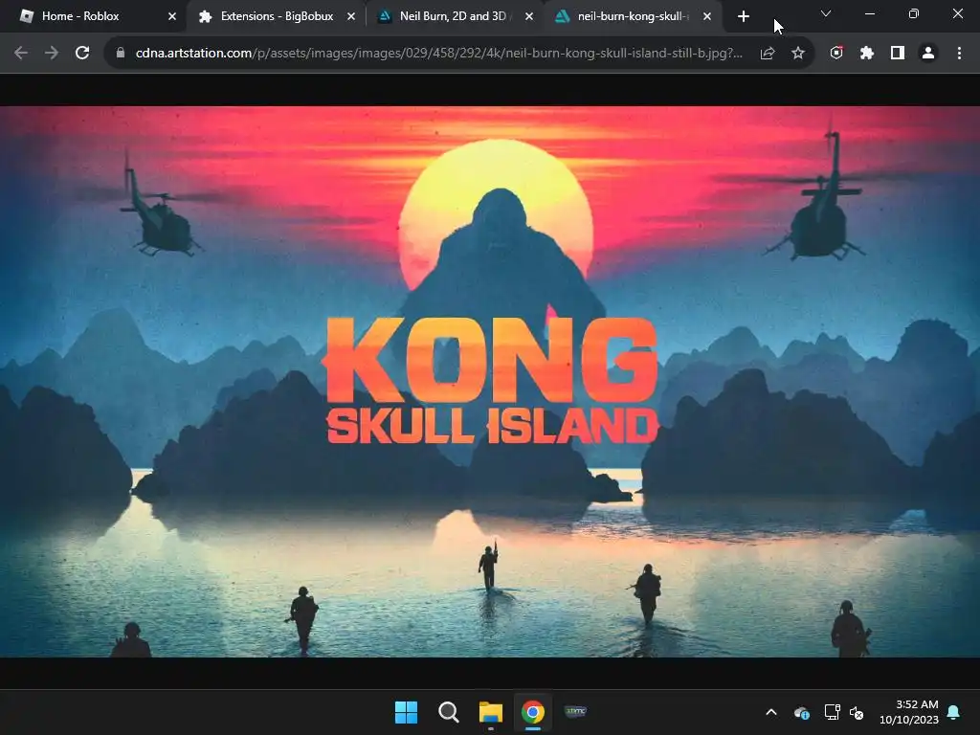The image size is (980, 735).
Task: Close the Extensions - BigBobux tab
Action: pos(351,16)
